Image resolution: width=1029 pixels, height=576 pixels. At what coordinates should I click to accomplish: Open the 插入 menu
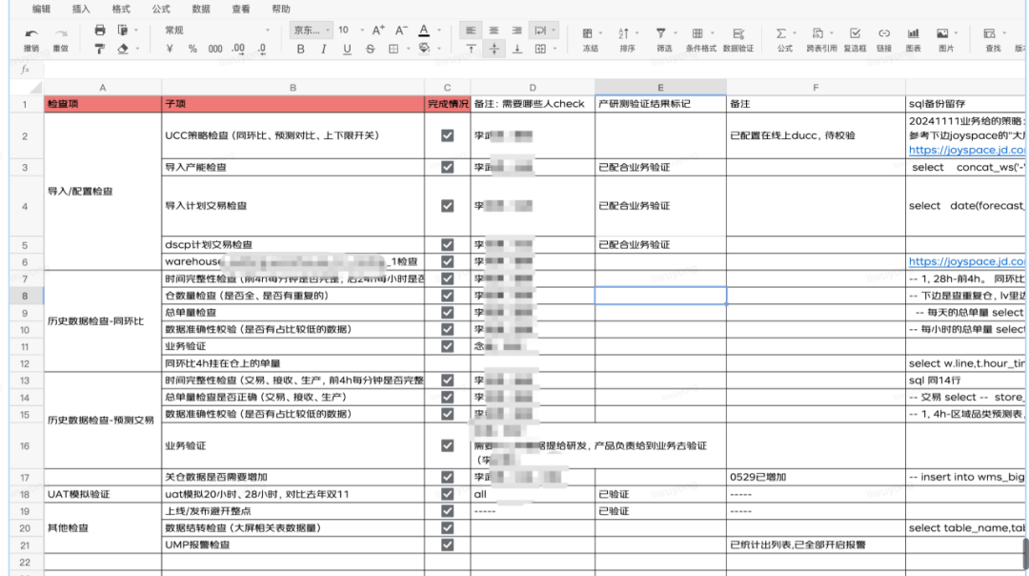coord(81,9)
